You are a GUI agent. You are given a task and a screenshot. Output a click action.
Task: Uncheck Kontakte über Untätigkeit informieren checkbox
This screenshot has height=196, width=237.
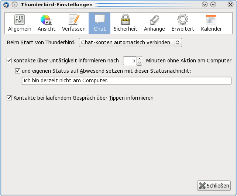[9, 61]
